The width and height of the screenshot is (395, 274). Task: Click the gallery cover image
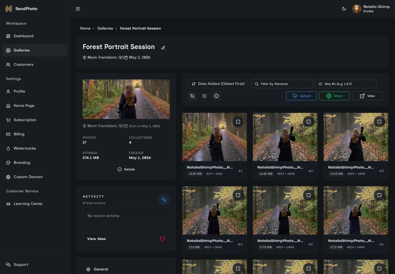coord(126,99)
